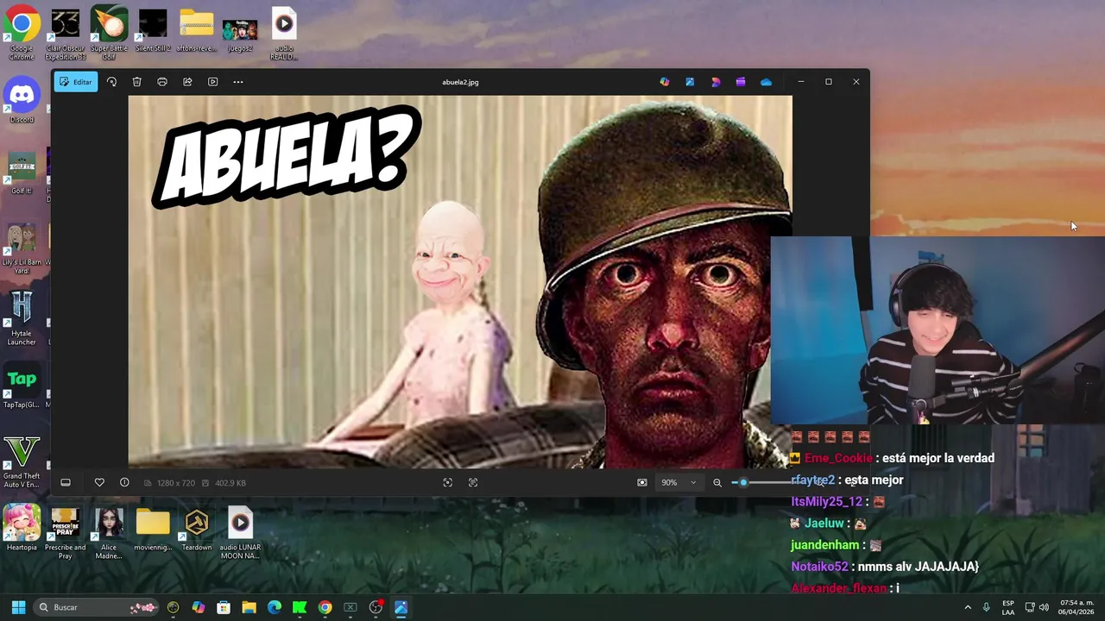Open the audio REAL desktop media file
This screenshot has height=621, width=1105.
pyautogui.click(x=283, y=33)
